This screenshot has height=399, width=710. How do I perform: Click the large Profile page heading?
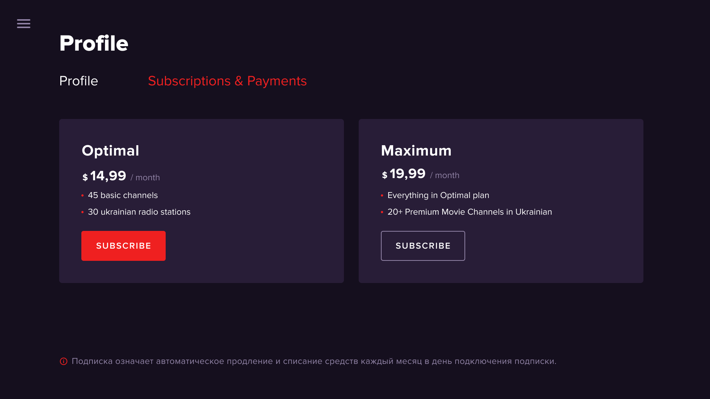coord(94,43)
